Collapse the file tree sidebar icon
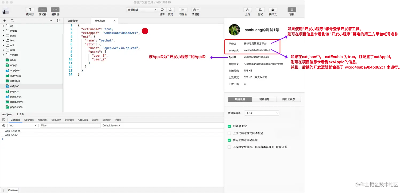Viewport: 404px width, 193px height. [59, 20]
